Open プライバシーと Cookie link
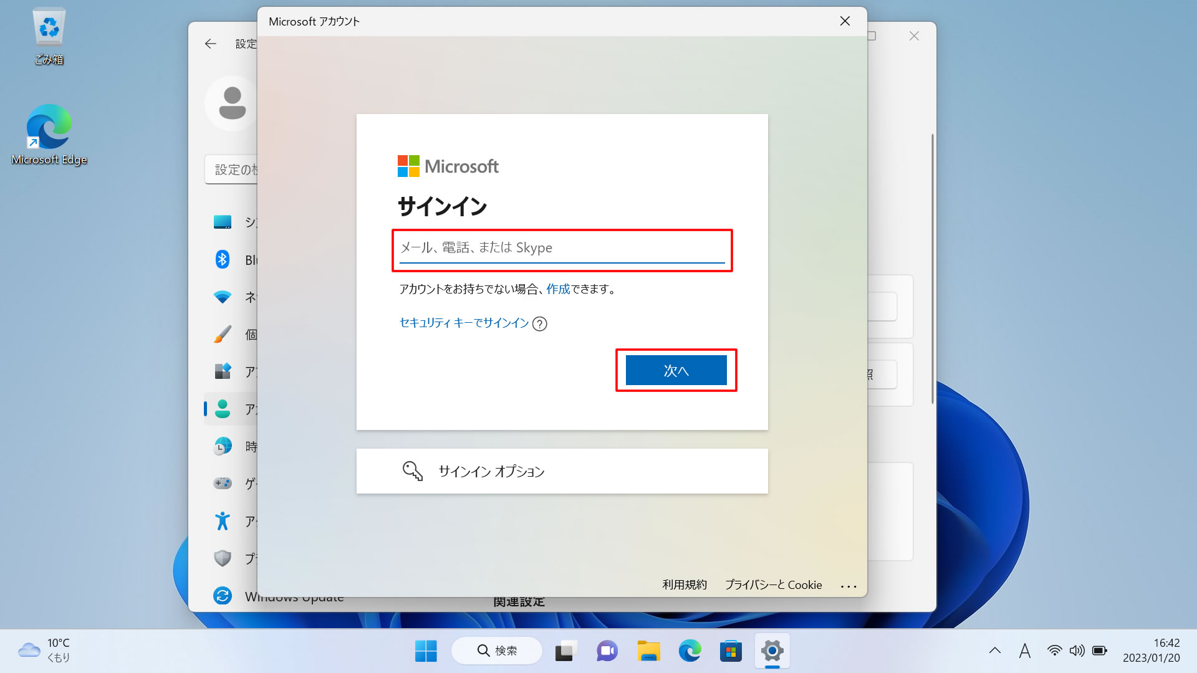This screenshot has height=673, width=1197. pyautogui.click(x=773, y=585)
